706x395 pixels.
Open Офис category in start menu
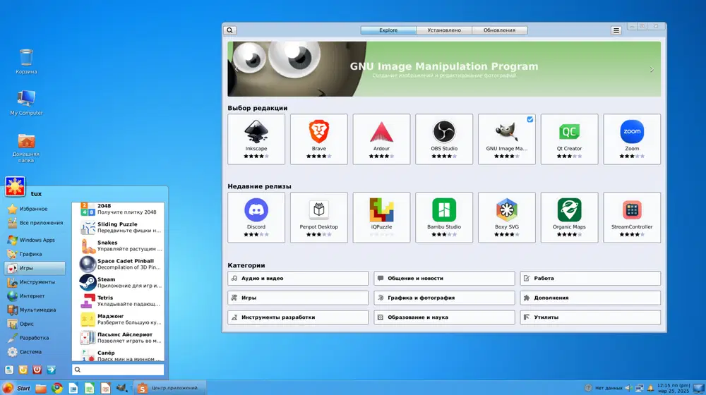pos(35,324)
